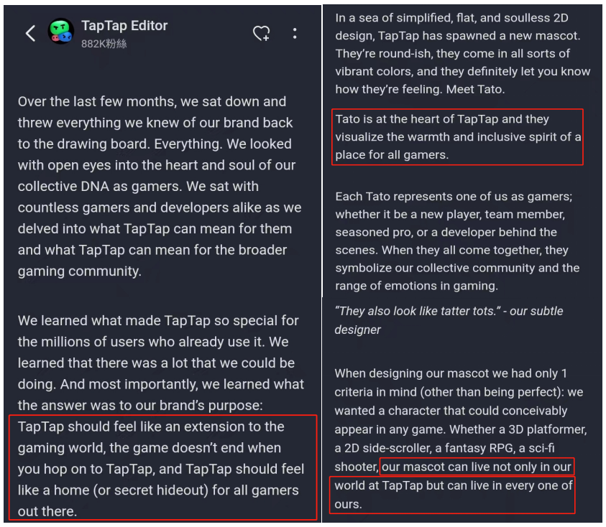Select the italic 'tatter tots' designer quote

pyautogui.click(x=449, y=320)
